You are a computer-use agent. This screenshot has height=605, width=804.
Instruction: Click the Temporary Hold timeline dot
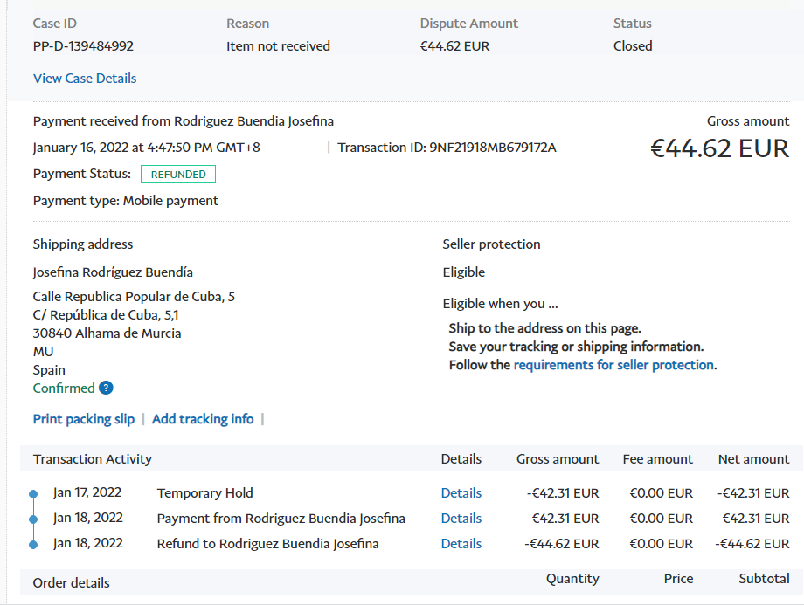33,494
